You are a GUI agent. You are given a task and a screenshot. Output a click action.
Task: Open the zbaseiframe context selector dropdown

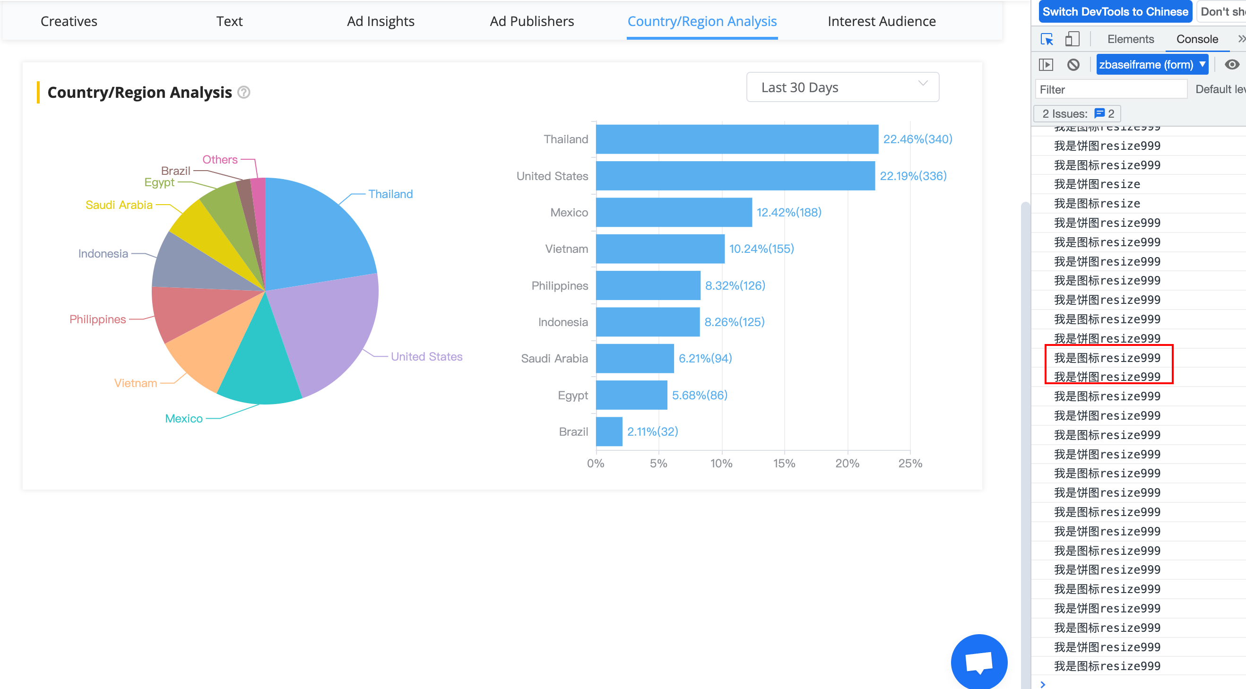(1151, 65)
